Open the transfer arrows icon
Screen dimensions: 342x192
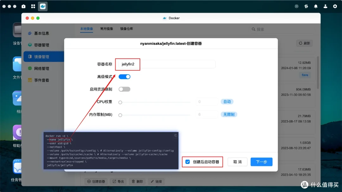point(306,6)
